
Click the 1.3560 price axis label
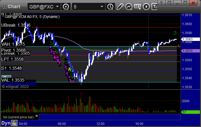187,60
